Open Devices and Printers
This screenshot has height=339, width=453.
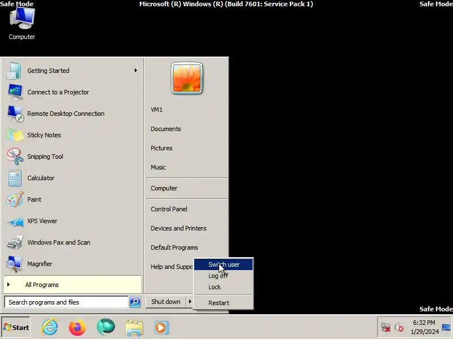coord(178,228)
